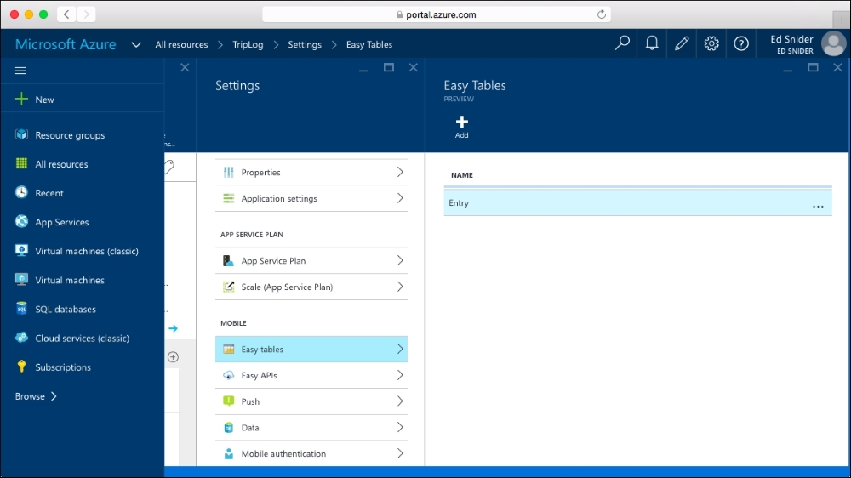Open a new Safari tab
Viewport: 851px width, 478px height.
[842, 20]
